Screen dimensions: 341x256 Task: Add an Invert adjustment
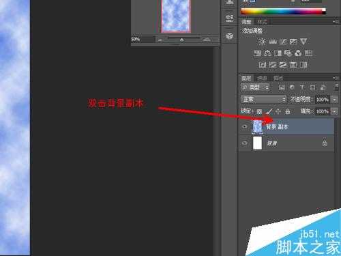[263, 65]
